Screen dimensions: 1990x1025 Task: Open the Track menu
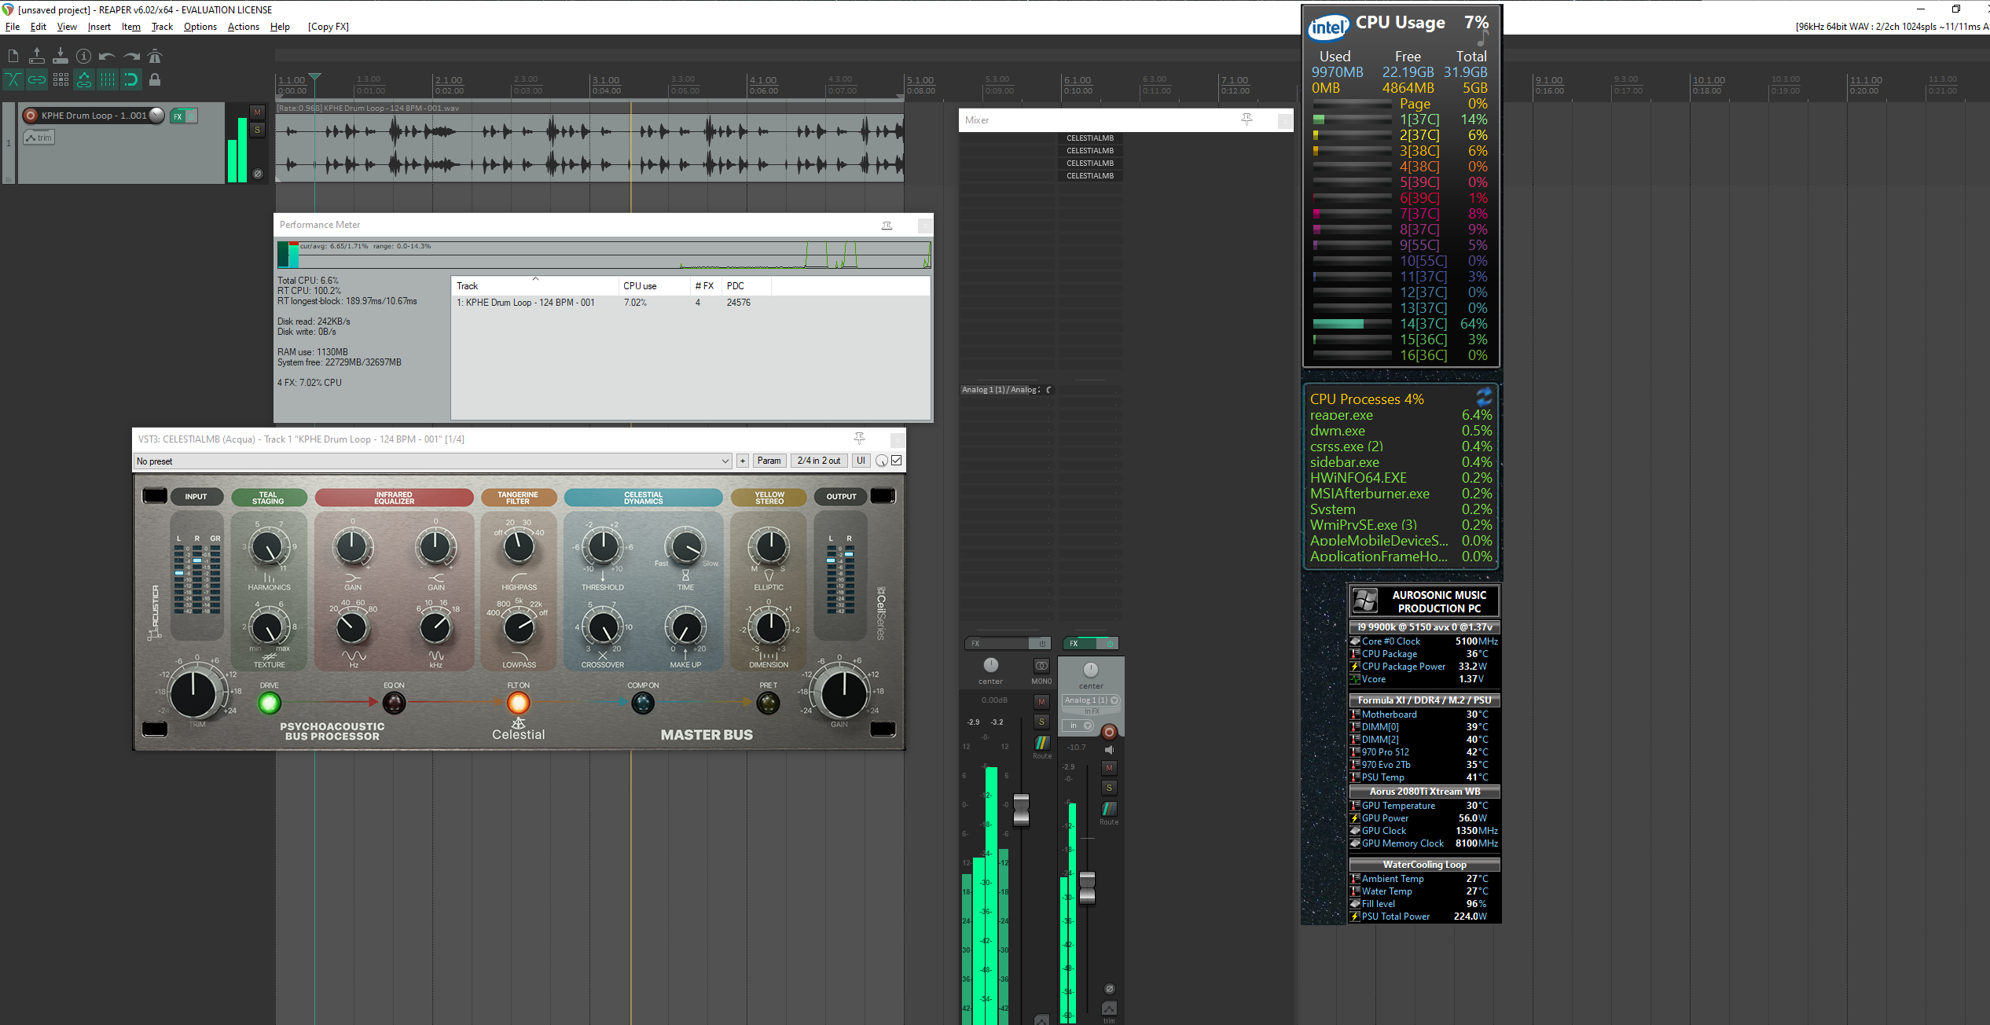pyautogui.click(x=162, y=27)
